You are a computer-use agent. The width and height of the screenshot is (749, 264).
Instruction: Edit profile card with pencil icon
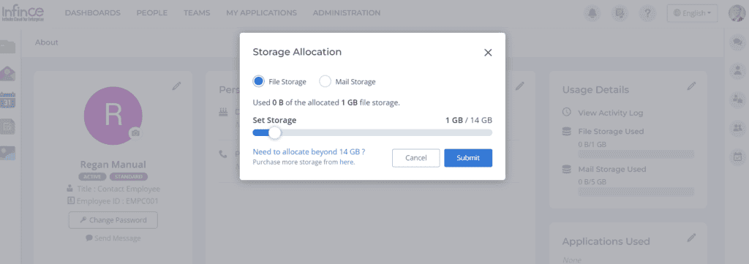pos(177,86)
